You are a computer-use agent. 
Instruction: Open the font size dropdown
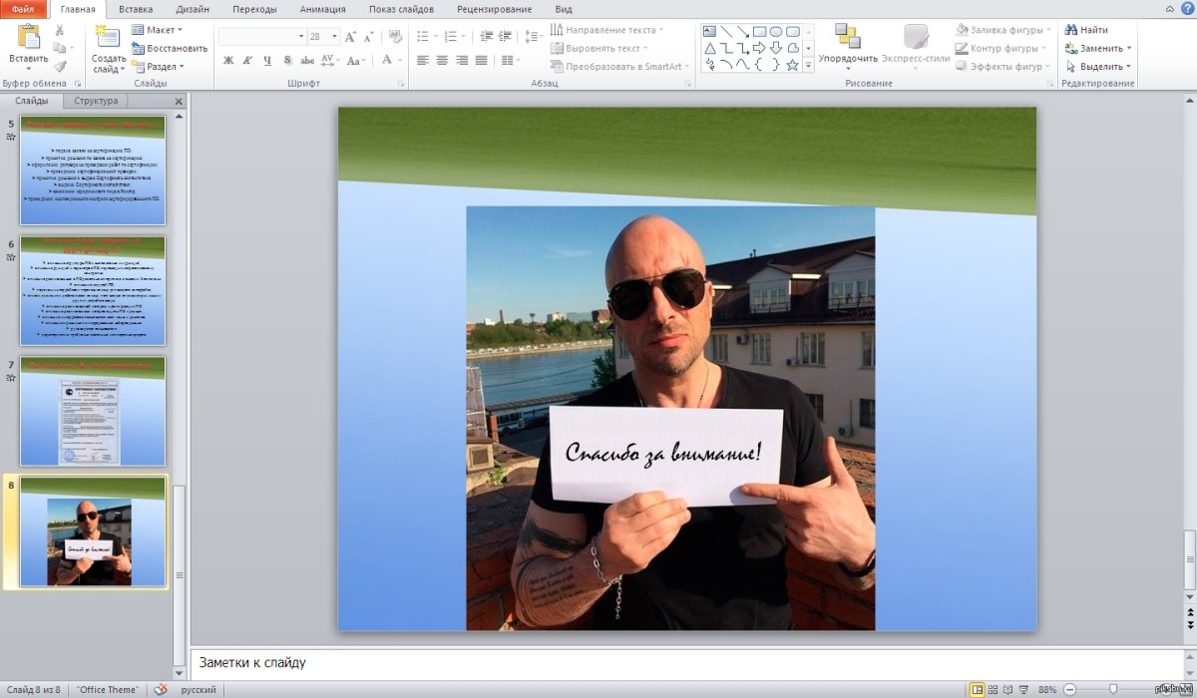pyautogui.click(x=334, y=36)
